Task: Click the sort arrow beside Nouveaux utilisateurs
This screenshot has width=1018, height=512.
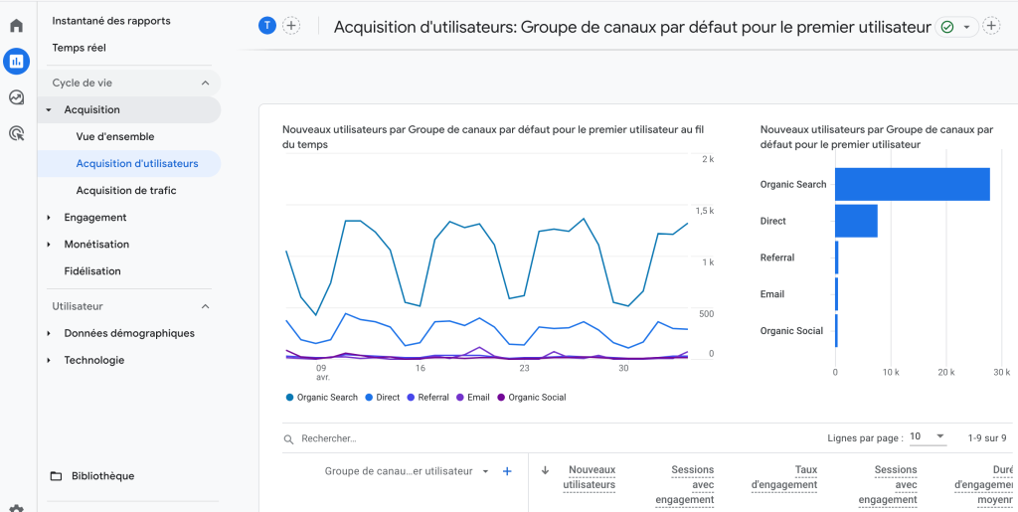Action: [546, 470]
